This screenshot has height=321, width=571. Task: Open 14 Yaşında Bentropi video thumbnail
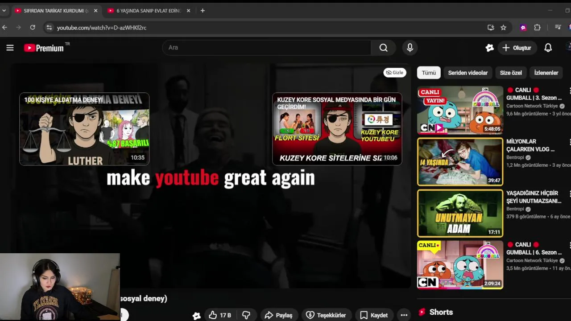[460, 161]
